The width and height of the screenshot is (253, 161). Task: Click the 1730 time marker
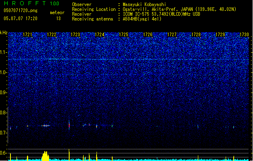(244, 35)
